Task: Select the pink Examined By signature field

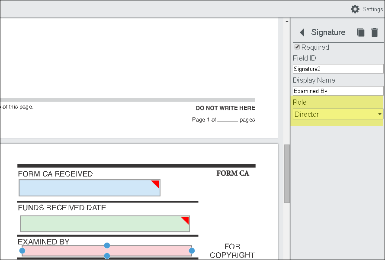Action: tap(65, 251)
